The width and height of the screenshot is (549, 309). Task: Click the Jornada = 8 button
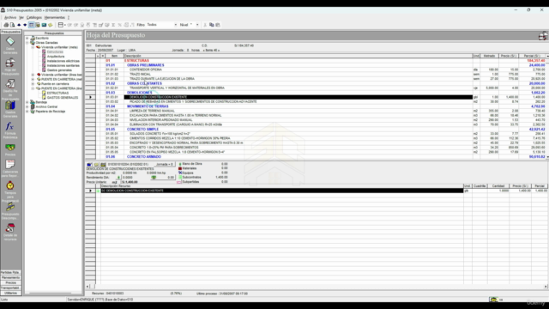tap(165, 164)
